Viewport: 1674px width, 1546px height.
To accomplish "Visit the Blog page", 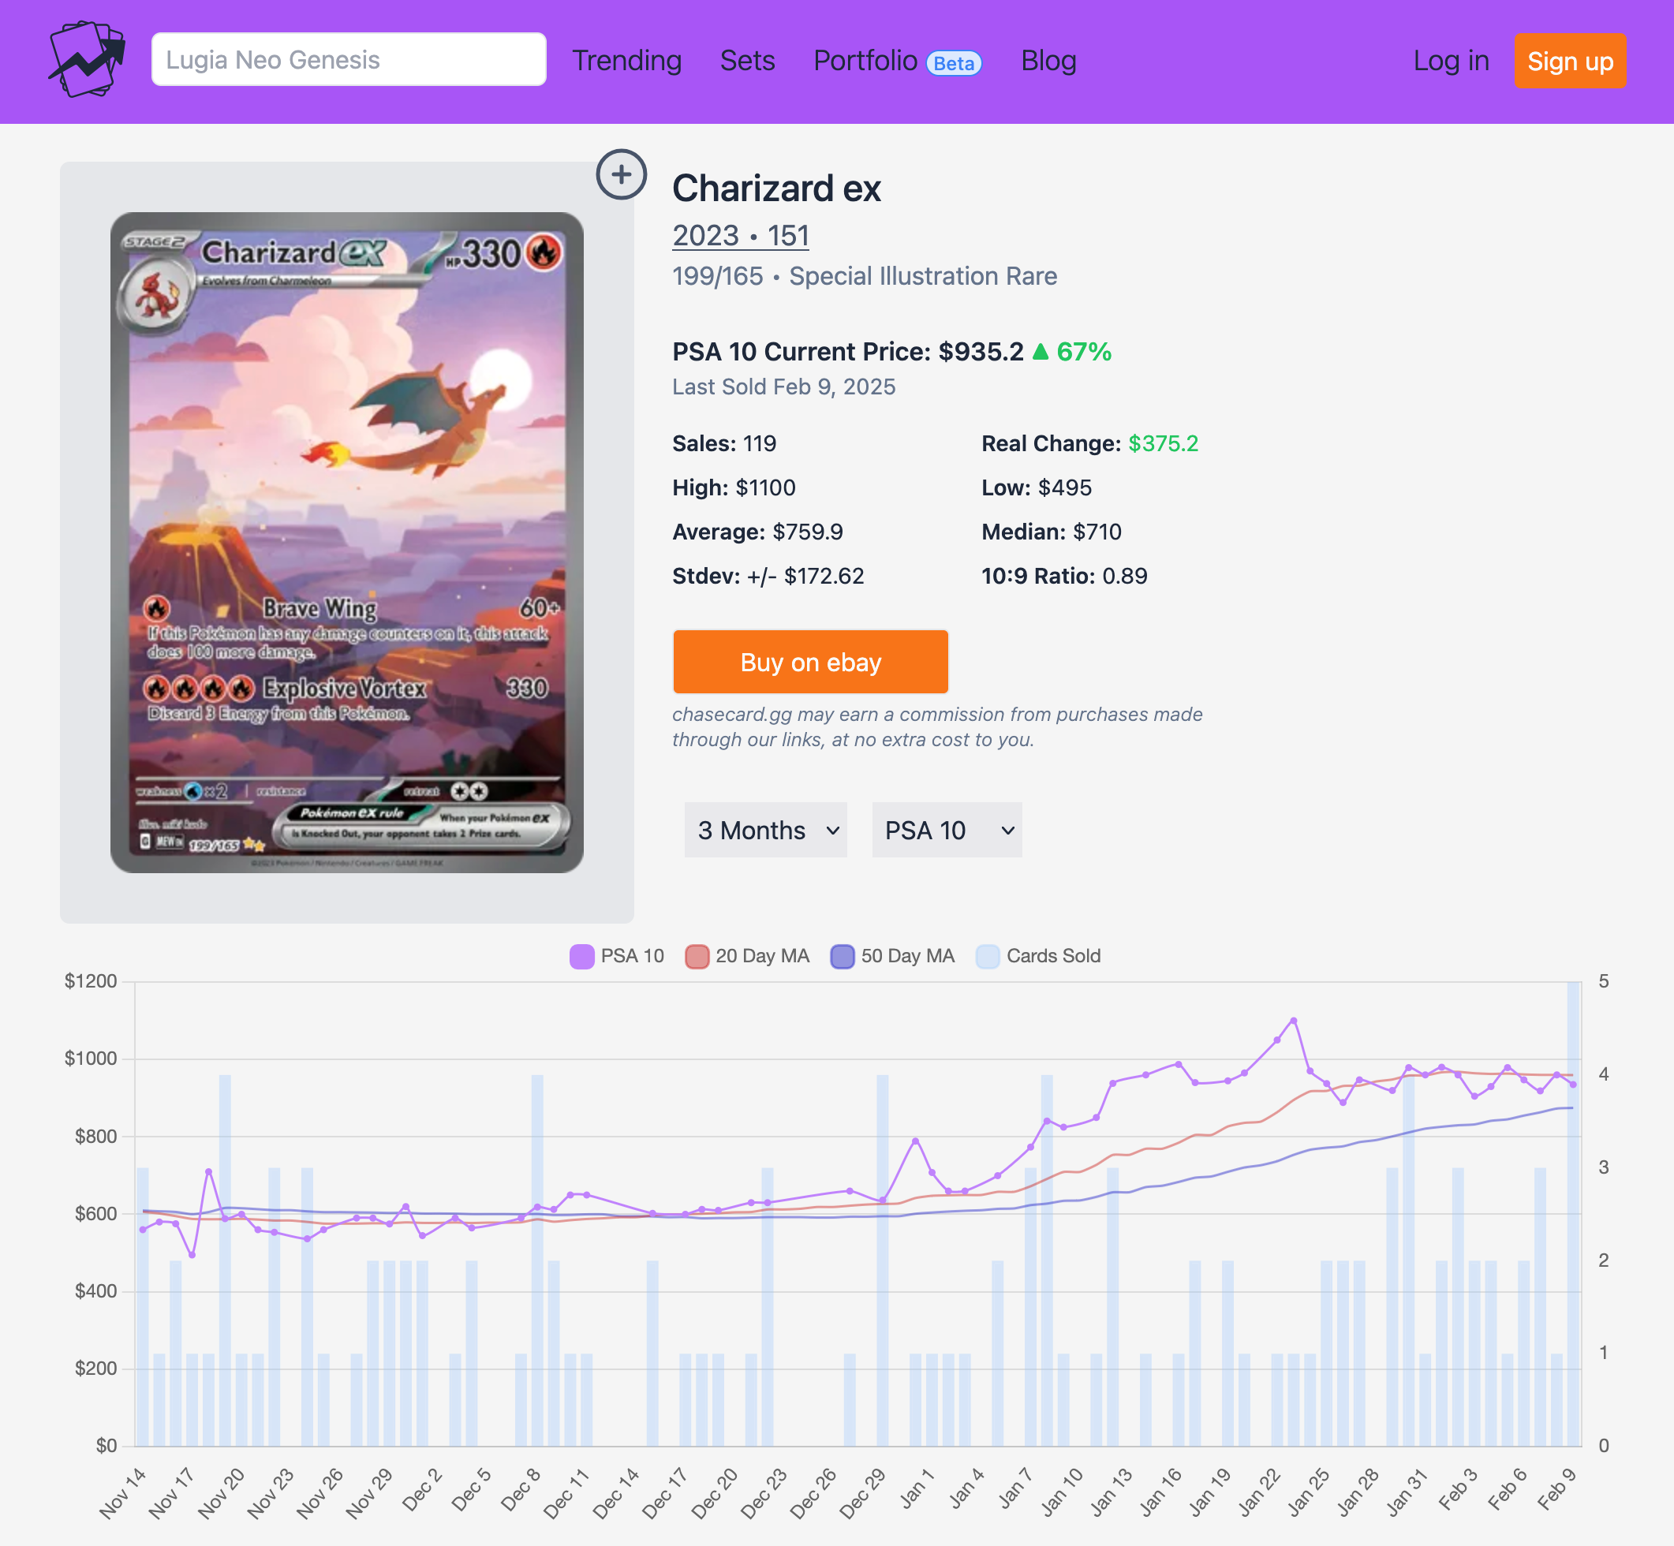I will coord(1048,60).
